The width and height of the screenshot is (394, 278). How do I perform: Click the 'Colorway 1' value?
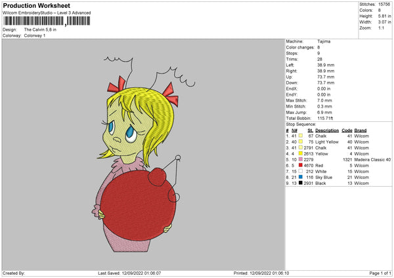(x=35, y=35)
